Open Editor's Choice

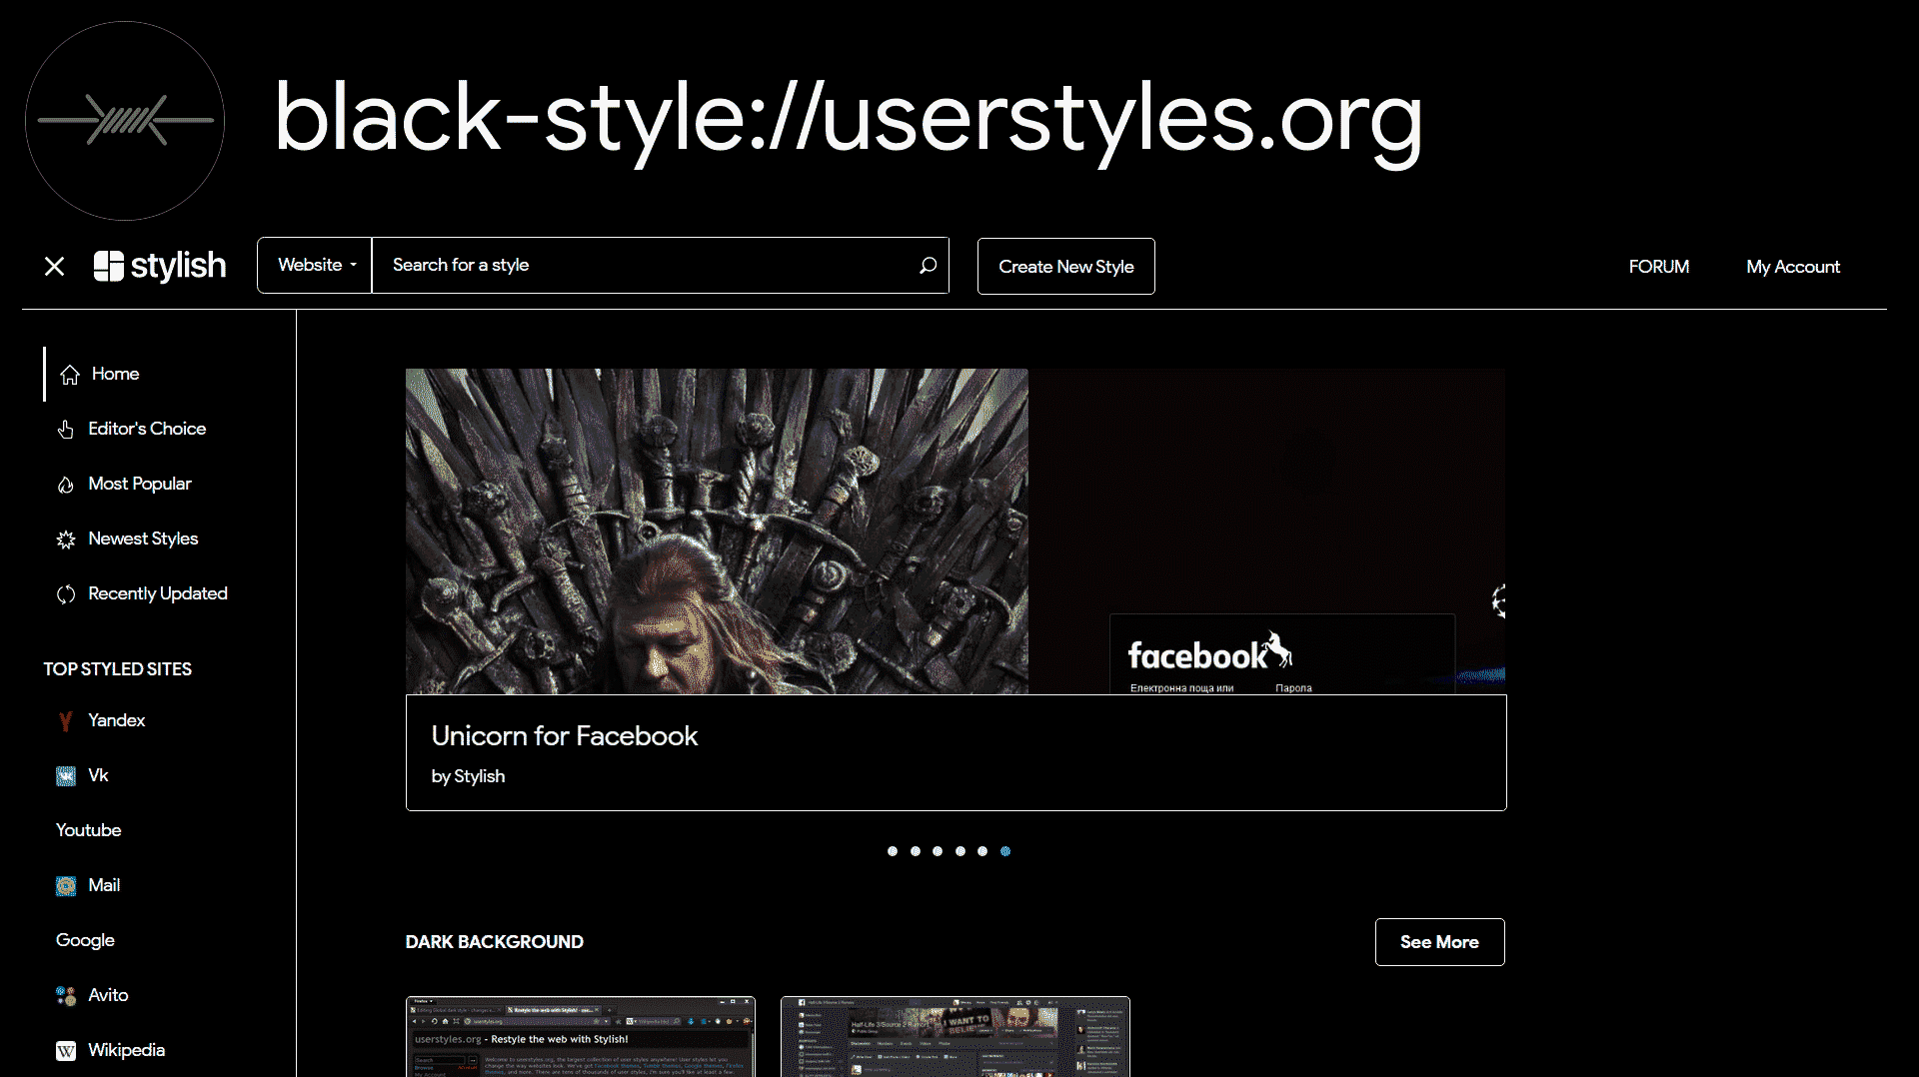pyautogui.click(x=147, y=429)
